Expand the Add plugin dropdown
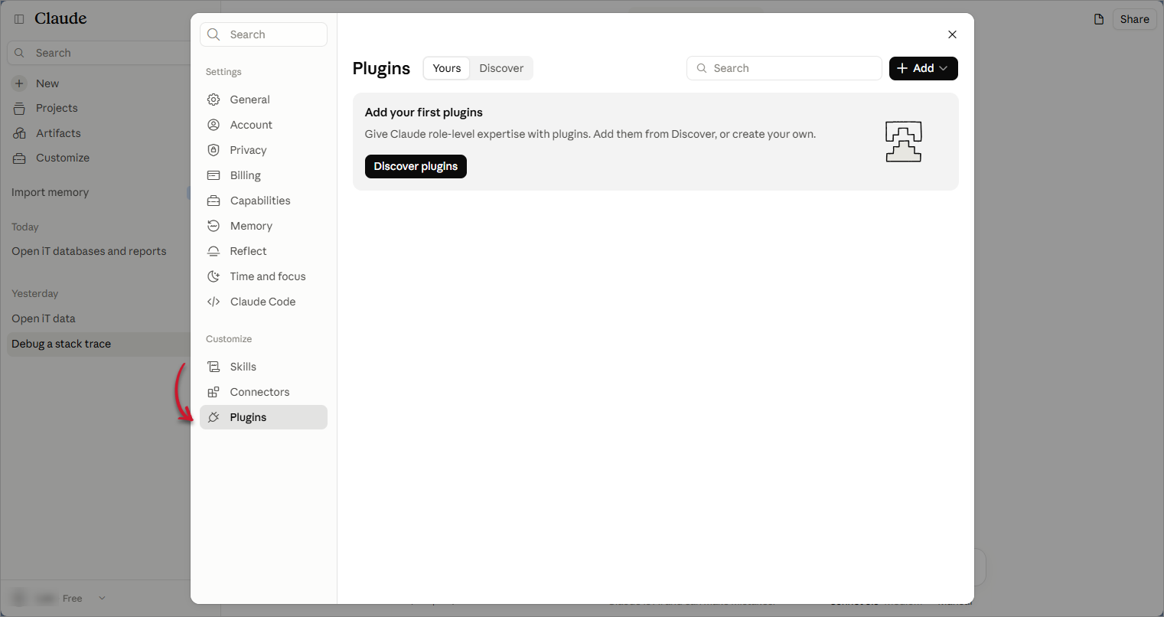This screenshot has height=617, width=1164. (x=923, y=68)
